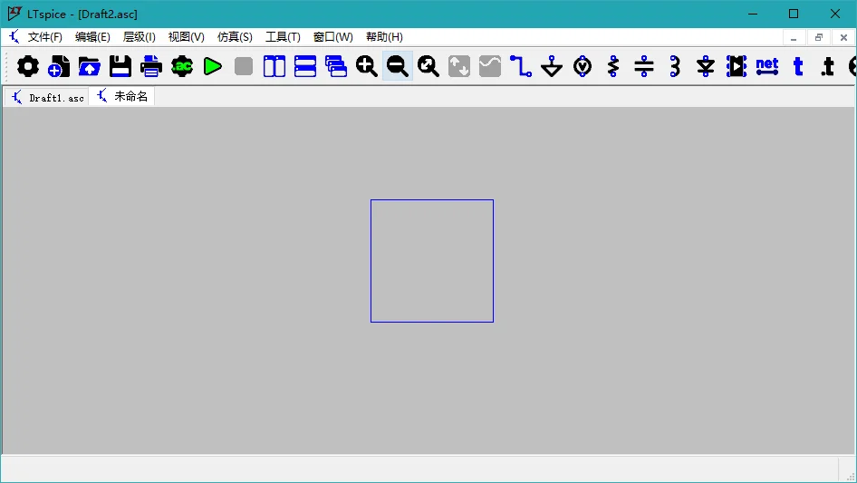Screen dimensions: 857x483
Task: Select the draw wire tool
Action: click(x=521, y=67)
